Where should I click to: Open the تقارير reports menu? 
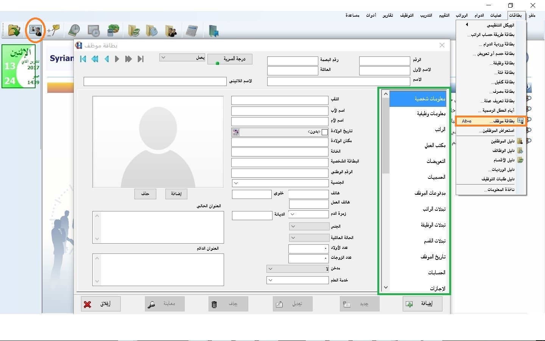coord(388,15)
